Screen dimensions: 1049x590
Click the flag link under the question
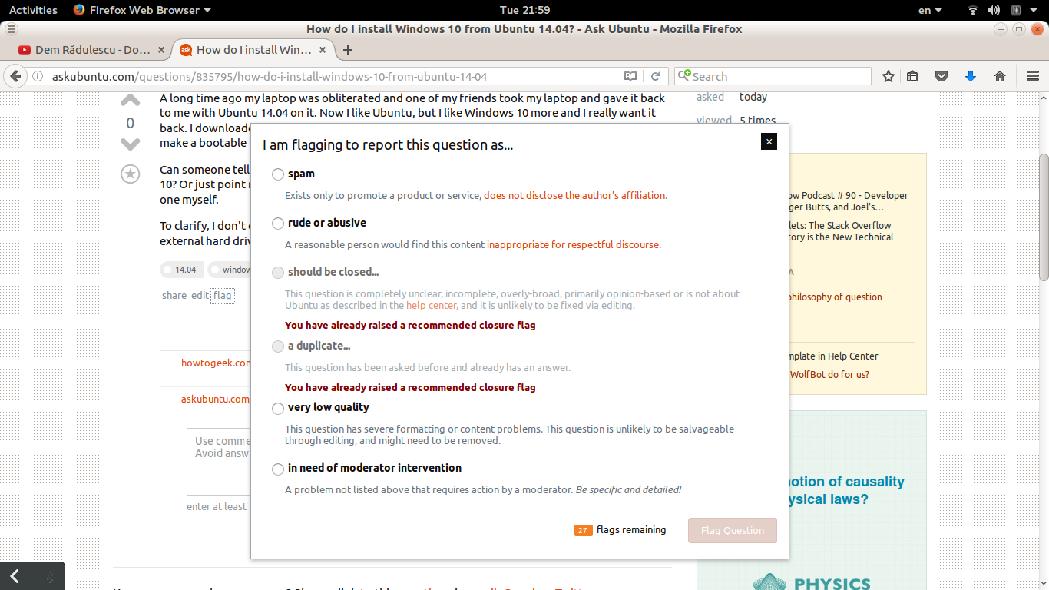pyautogui.click(x=223, y=295)
